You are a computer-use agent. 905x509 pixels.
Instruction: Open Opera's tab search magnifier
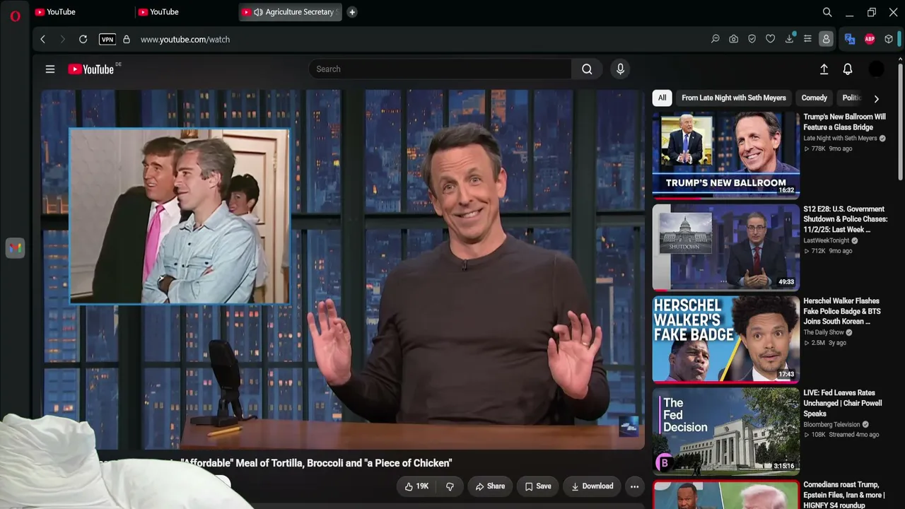[827, 12]
